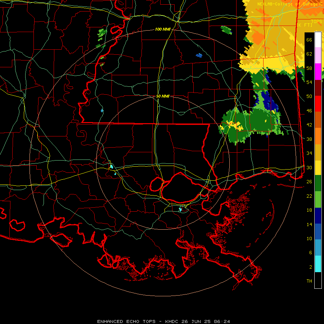Click the "TOPS" legend title
Screen dimensions: 324x324
316,22
